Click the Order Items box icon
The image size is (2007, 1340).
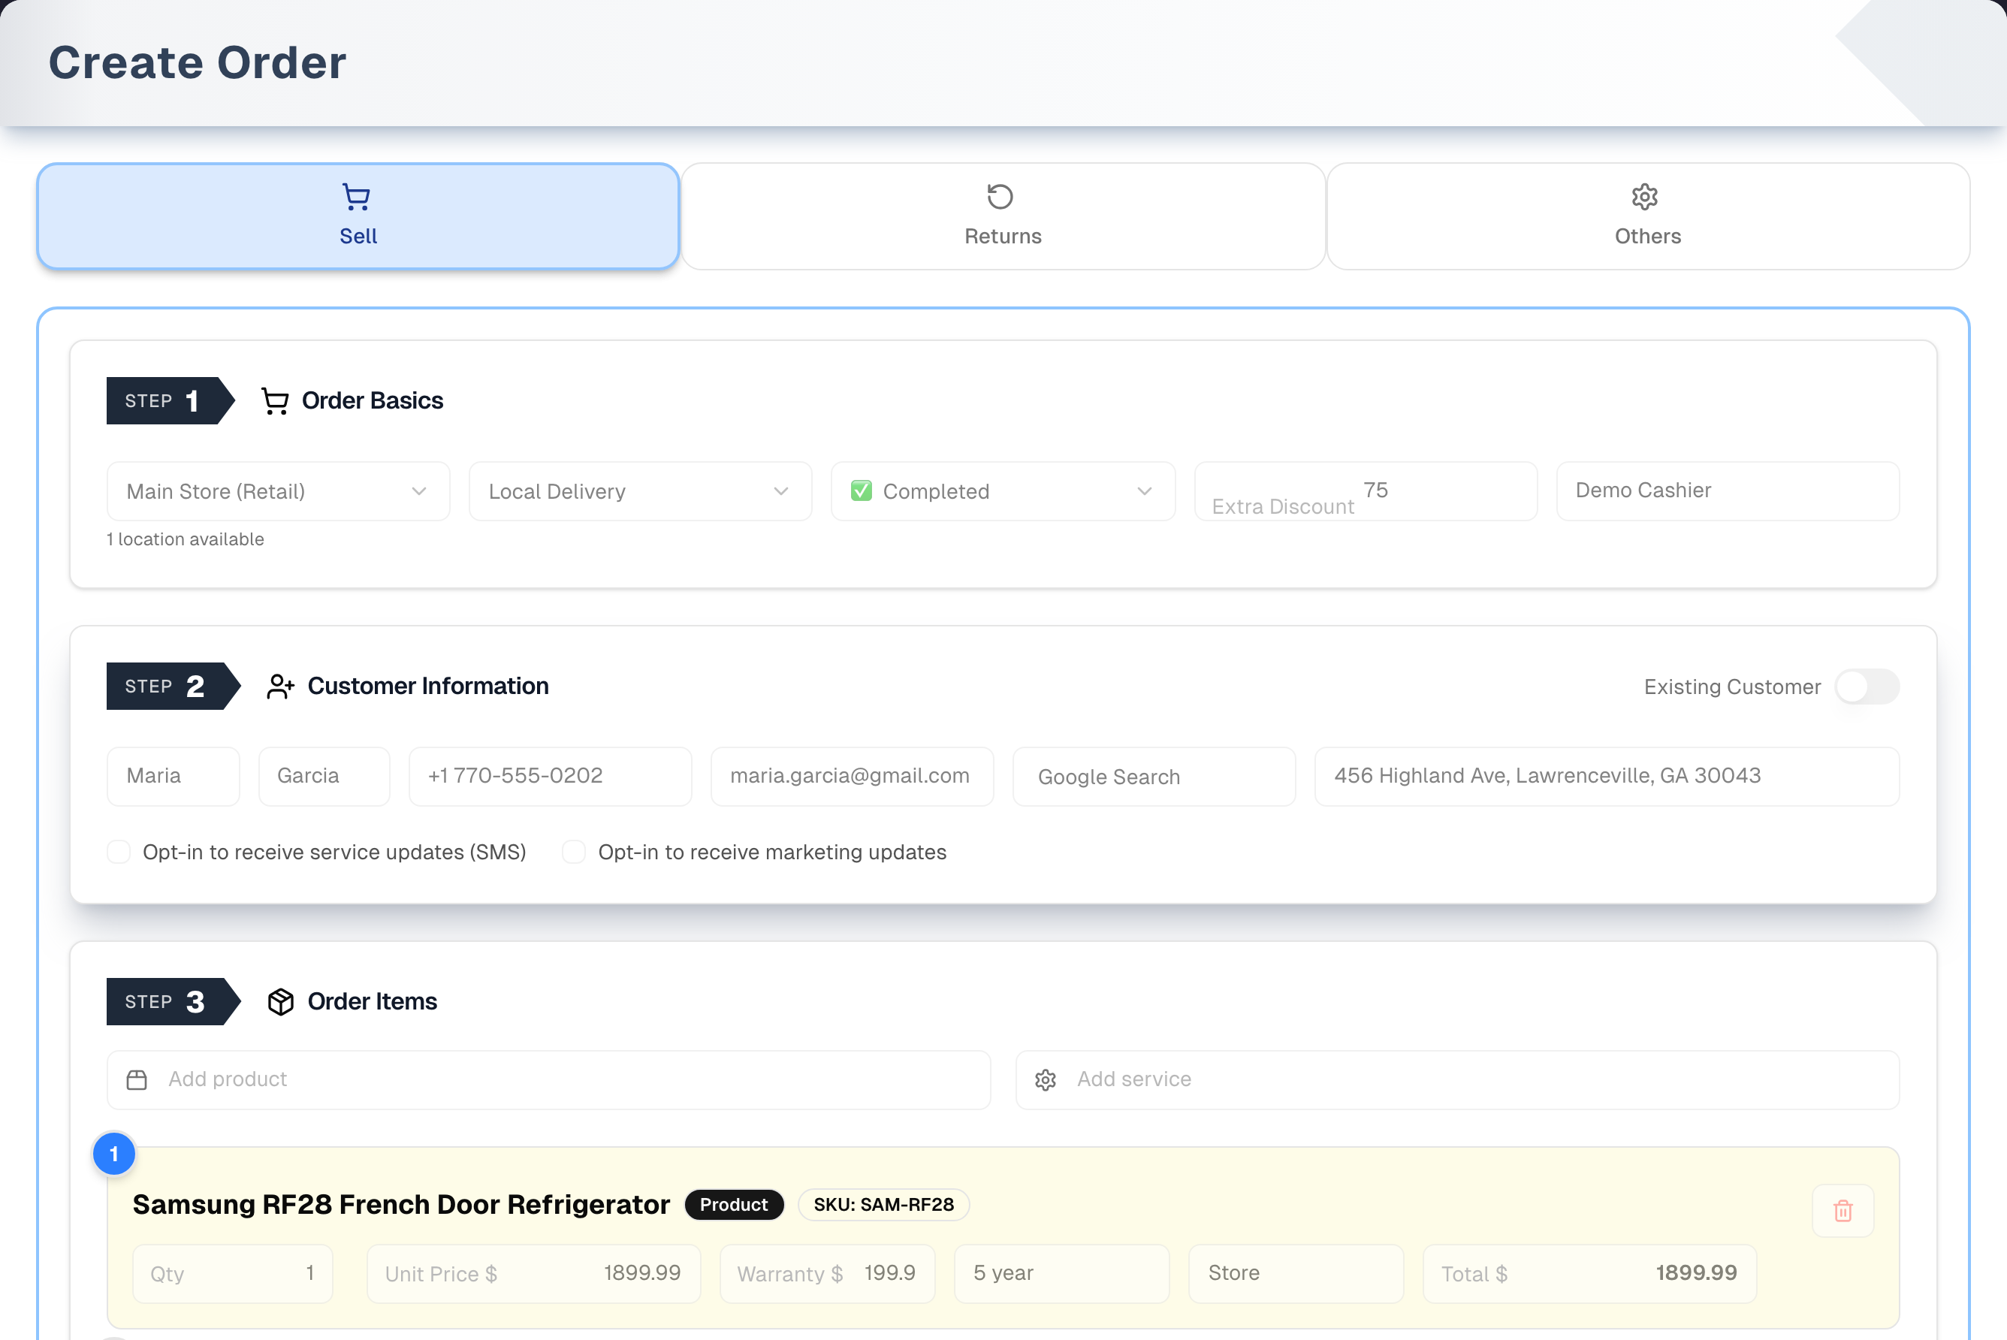pos(280,1001)
